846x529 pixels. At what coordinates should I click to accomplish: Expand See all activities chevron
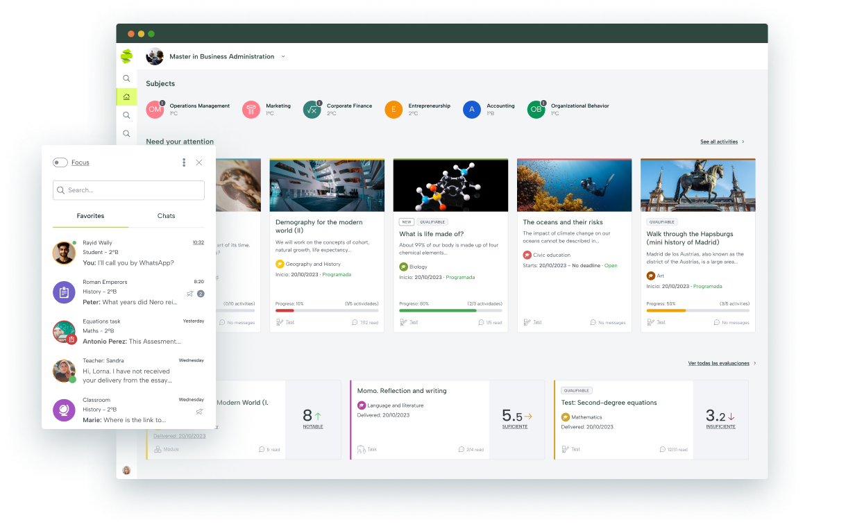[x=743, y=142]
